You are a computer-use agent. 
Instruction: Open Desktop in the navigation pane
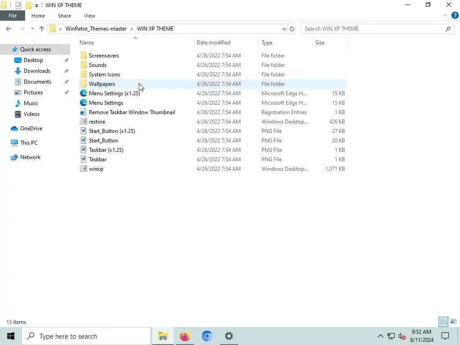33,60
